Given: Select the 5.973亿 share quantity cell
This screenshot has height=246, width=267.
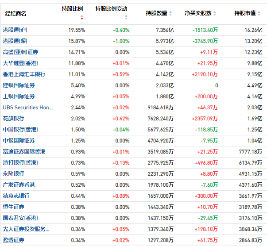Looking at the screenshot, I should (165, 41).
